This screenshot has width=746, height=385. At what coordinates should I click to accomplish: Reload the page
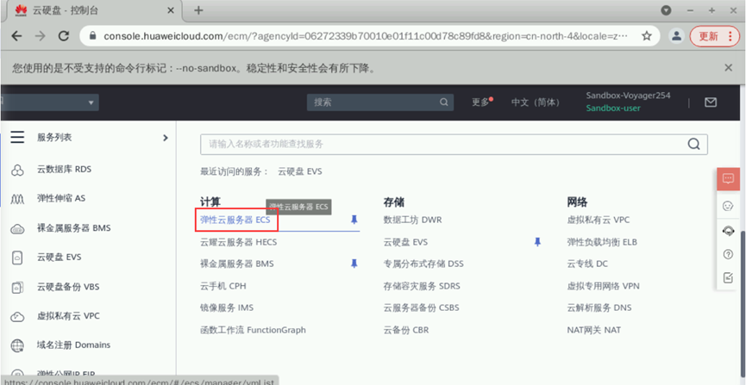click(x=64, y=36)
